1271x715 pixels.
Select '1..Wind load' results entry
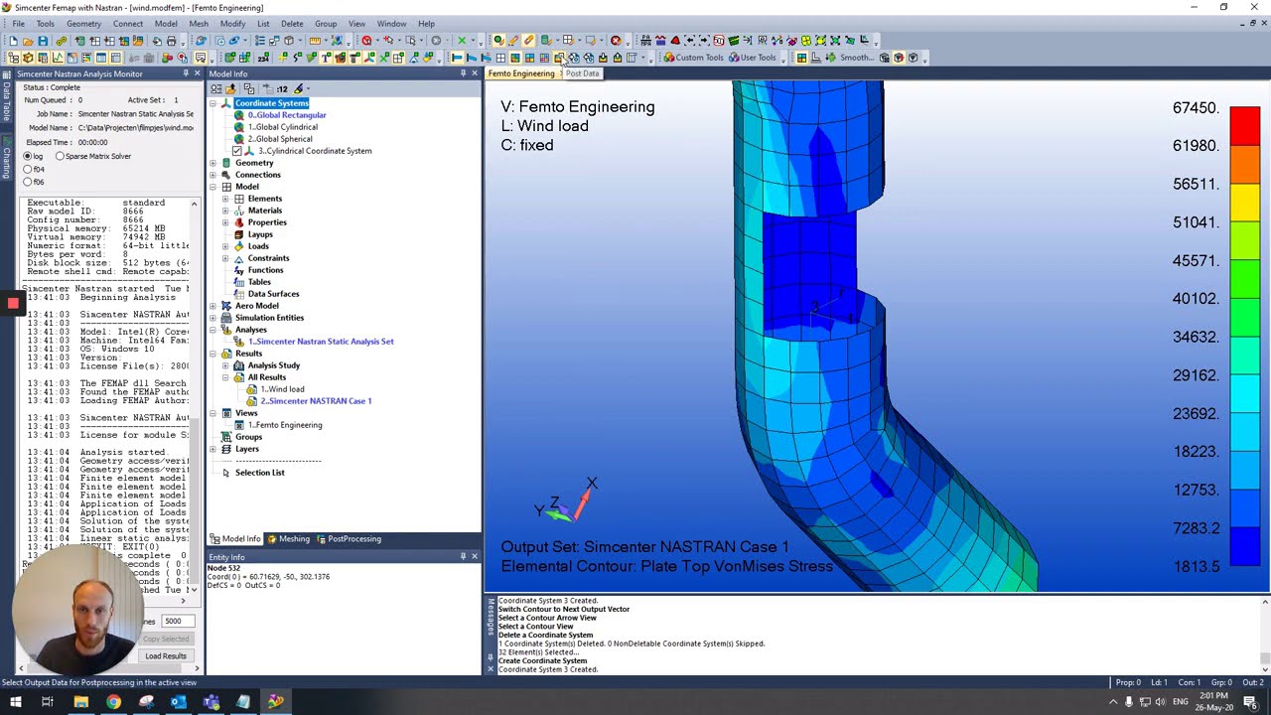point(282,389)
